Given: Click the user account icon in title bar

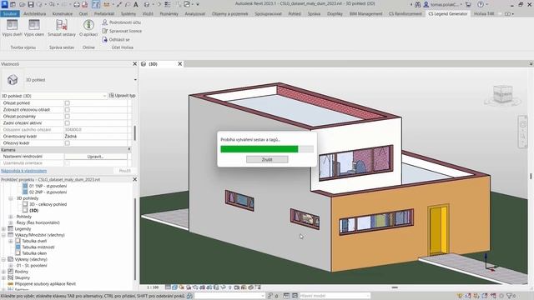Looking at the screenshot, I should 426,4.
